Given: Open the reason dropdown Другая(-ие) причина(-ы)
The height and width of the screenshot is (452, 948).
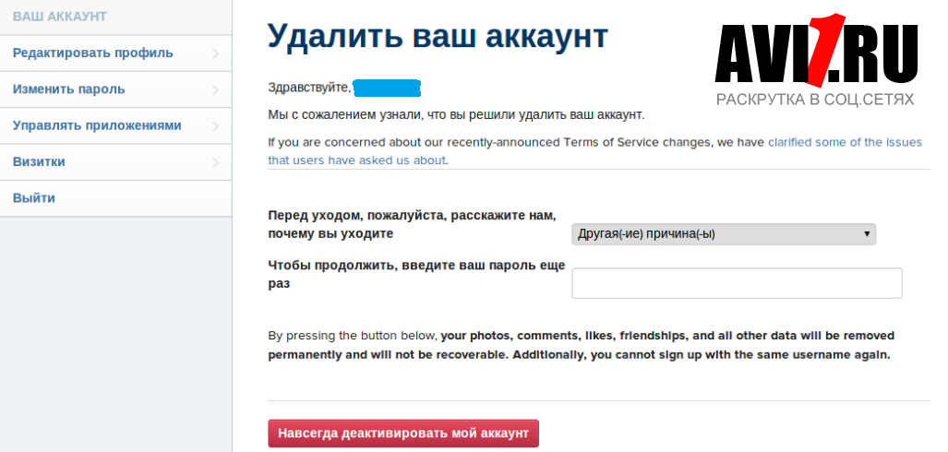Looking at the screenshot, I should coord(723,234).
